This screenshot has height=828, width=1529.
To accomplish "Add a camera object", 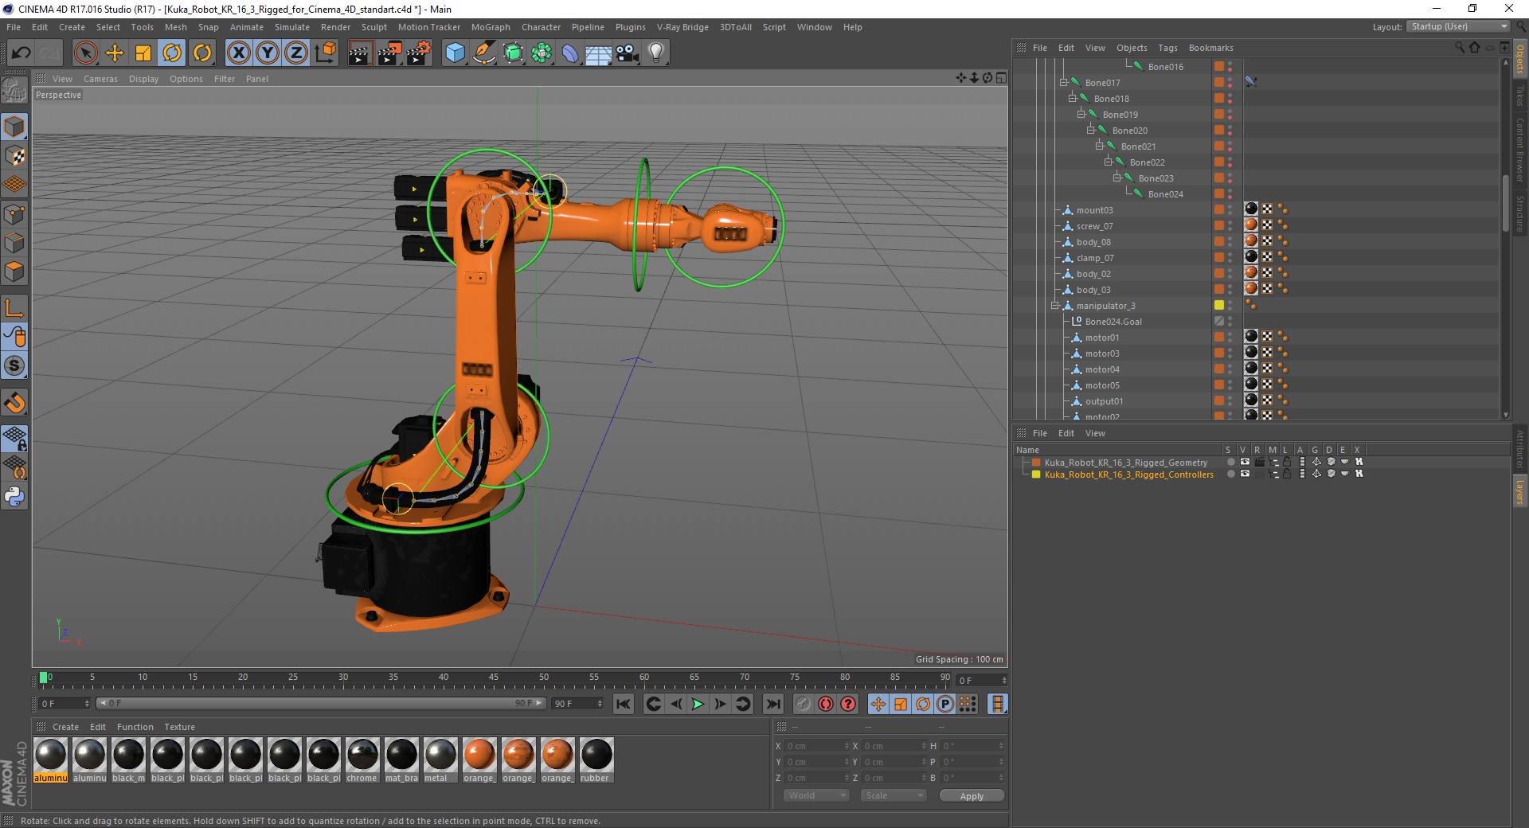I will pyautogui.click(x=628, y=53).
